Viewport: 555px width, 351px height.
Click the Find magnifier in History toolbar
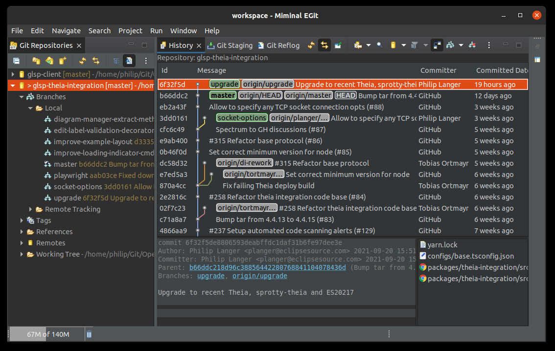point(379,45)
